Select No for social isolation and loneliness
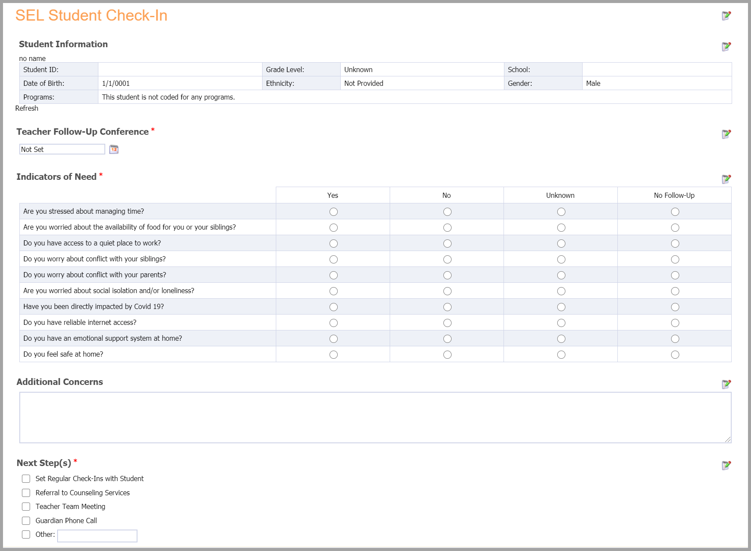 click(x=447, y=291)
